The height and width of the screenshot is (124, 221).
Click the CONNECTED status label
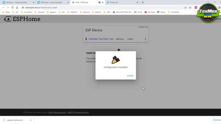(x=143, y=27)
